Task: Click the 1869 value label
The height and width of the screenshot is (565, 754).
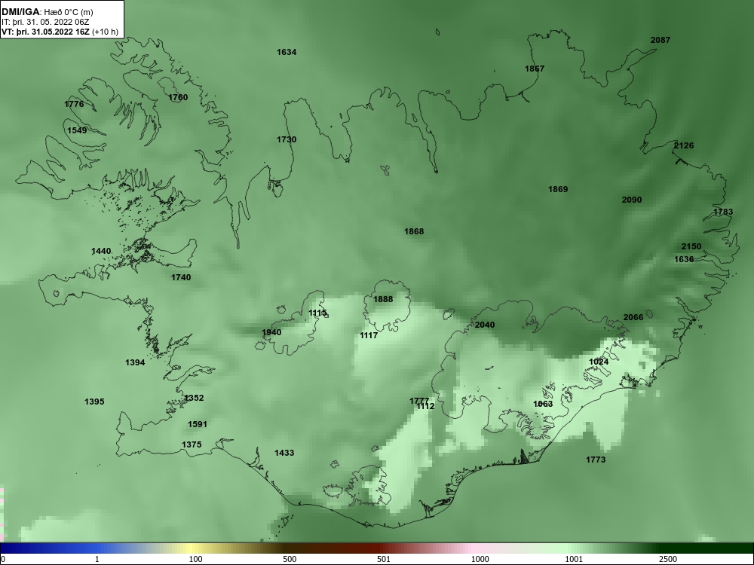Action: pos(558,189)
